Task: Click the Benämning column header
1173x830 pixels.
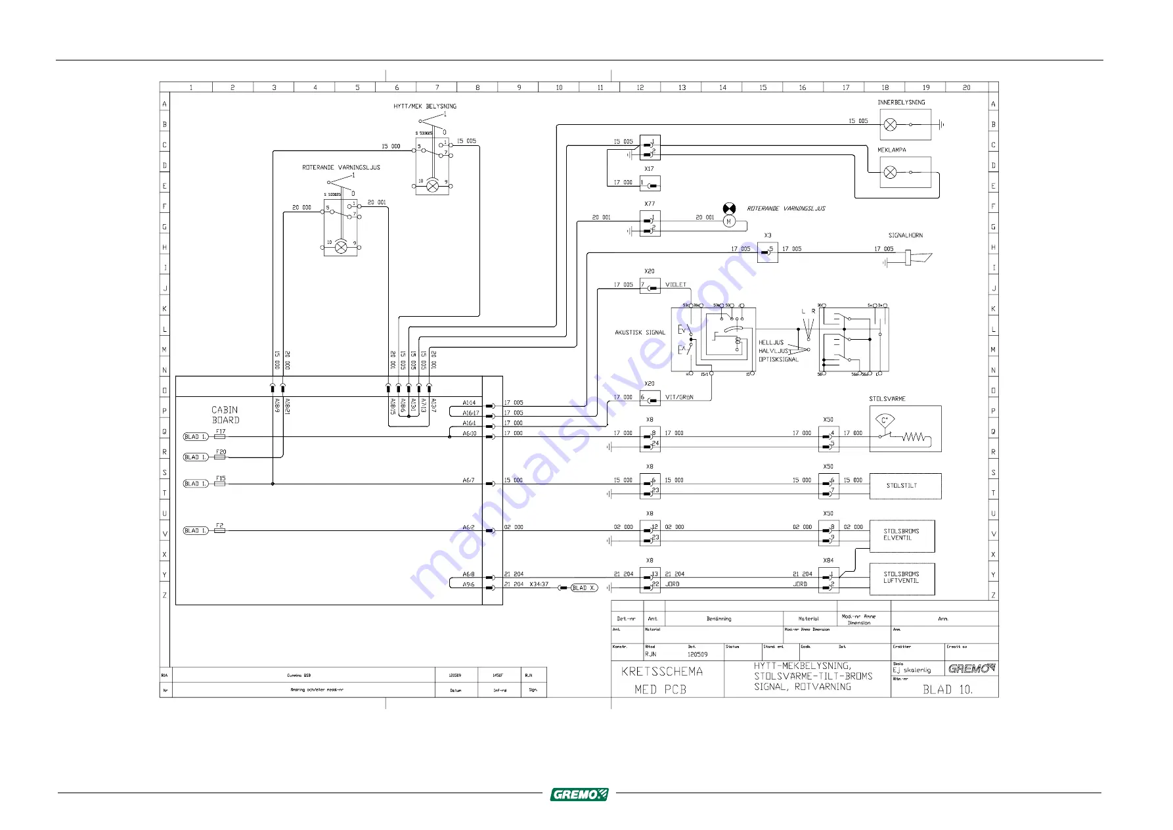Action: [x=719, y=619]
